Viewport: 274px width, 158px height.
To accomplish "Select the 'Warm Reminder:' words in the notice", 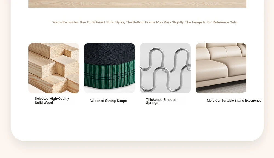I will click(x=65, y=22).
